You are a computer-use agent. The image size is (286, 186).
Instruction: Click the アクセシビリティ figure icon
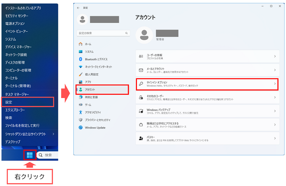pos(80,112)
